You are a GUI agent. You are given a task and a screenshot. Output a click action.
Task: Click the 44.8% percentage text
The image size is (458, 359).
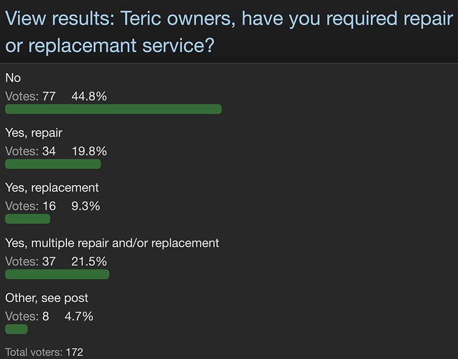click(x=89, y=97)
